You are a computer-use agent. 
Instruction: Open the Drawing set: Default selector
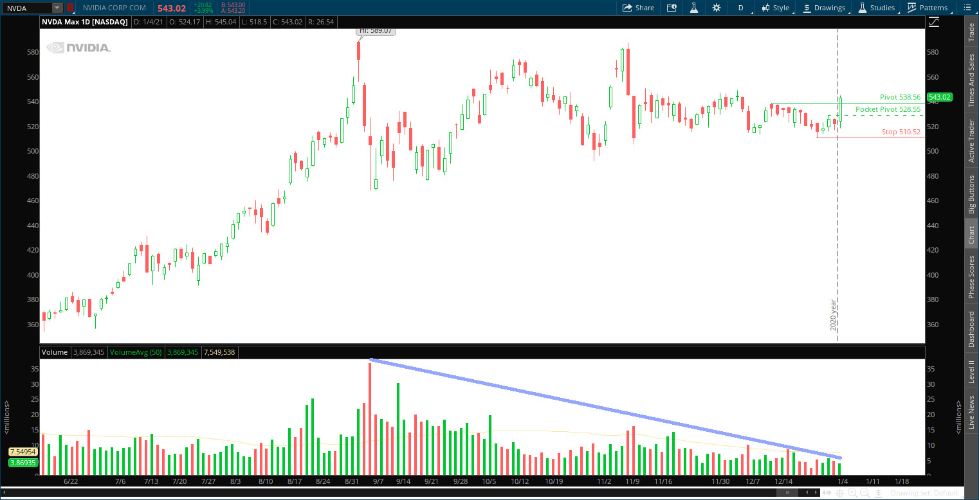tap(928, 493)
